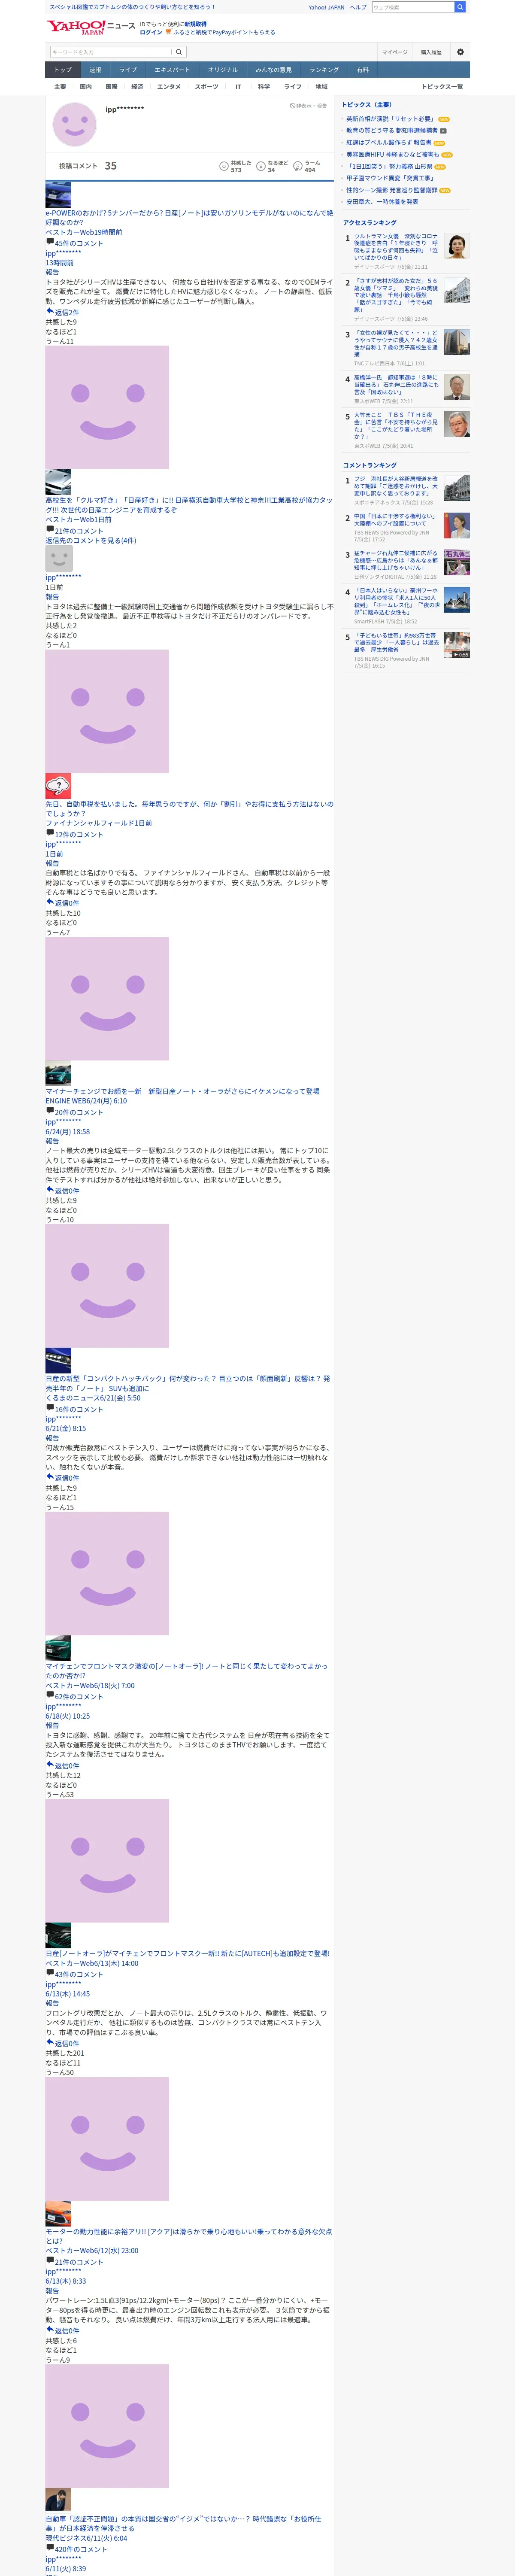The height and width of the screenshot is (2576, 515).
Task: Click the comment bubble beside 12件のコメント
Action: point(50,832)
